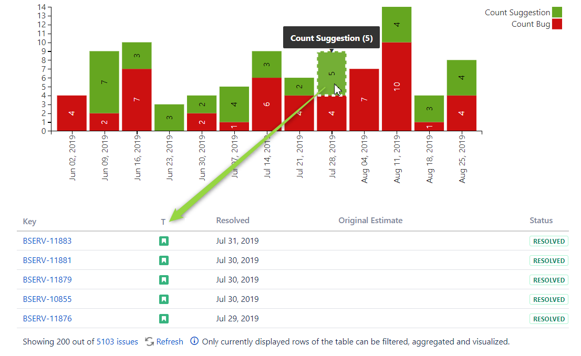The image size is (581, 356).
Task: Click the Status column header
Action: pos(541,221)
